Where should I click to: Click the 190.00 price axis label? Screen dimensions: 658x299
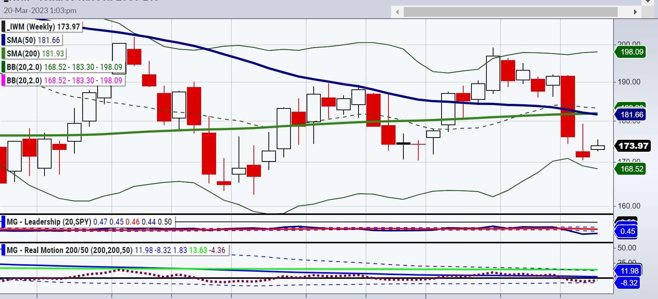click(629, 82)
